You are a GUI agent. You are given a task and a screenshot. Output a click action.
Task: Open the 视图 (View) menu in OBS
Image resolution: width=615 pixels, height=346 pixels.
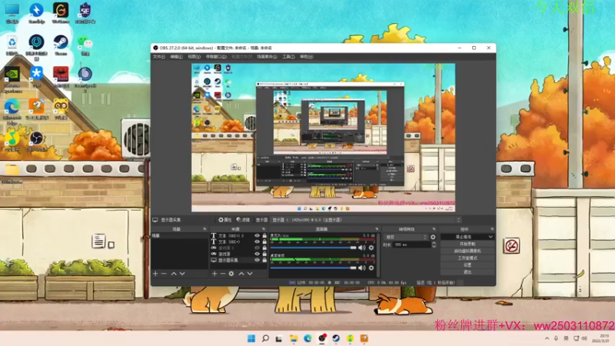coord(194,57)
